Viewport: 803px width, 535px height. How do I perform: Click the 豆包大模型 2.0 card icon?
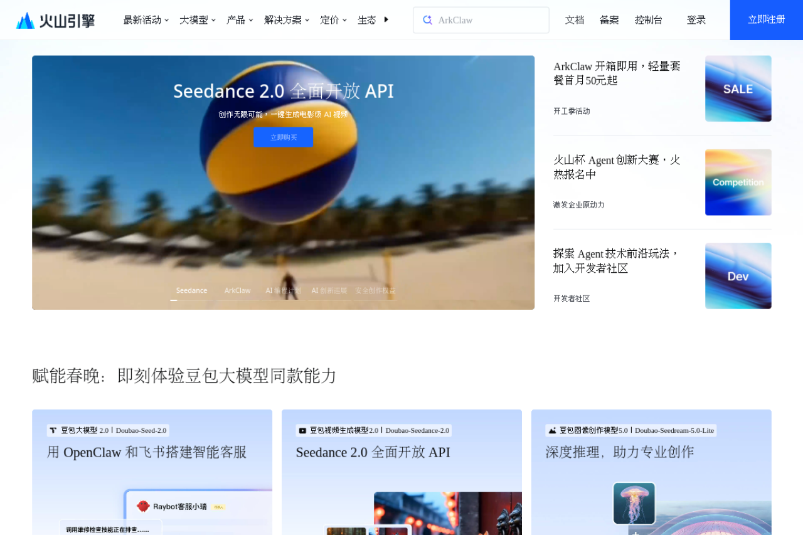(x=53, y=430)
